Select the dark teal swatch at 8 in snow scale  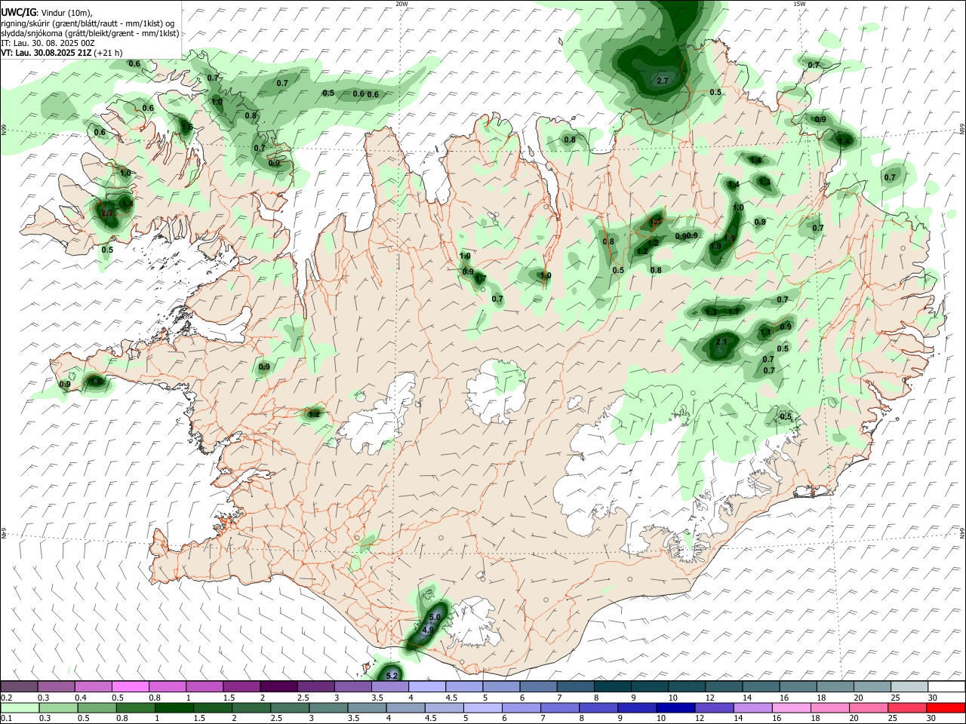point(612,687)
